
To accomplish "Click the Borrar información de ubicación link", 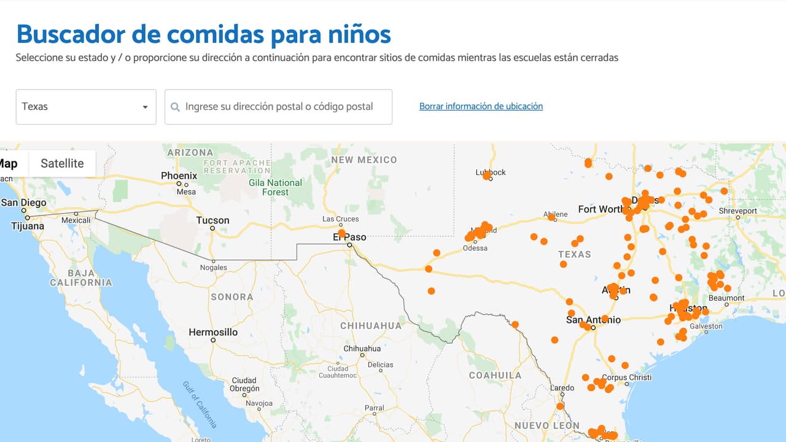I will coord(481,106).
